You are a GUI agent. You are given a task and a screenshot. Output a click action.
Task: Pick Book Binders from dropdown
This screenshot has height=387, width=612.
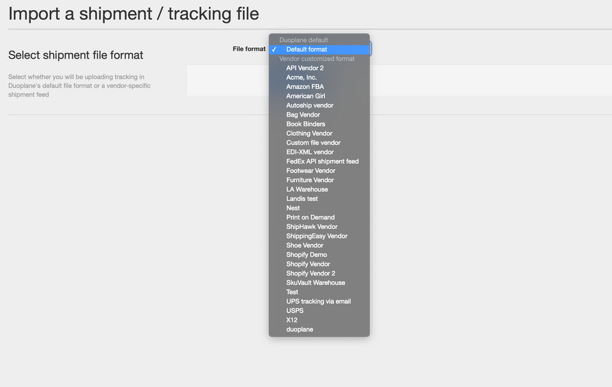point(305,124)
